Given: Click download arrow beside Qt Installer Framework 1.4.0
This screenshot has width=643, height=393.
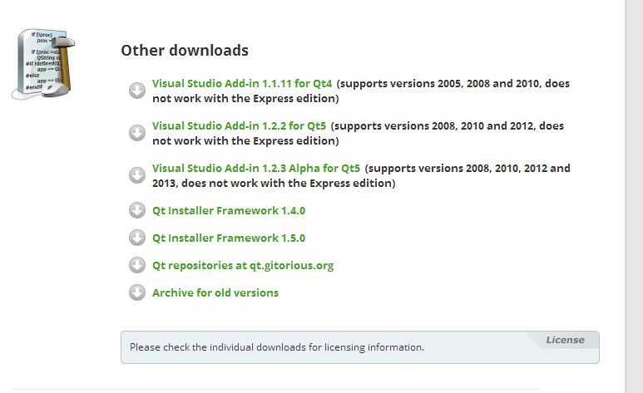Looking at the screenshot, I should [x=137, y=210].
